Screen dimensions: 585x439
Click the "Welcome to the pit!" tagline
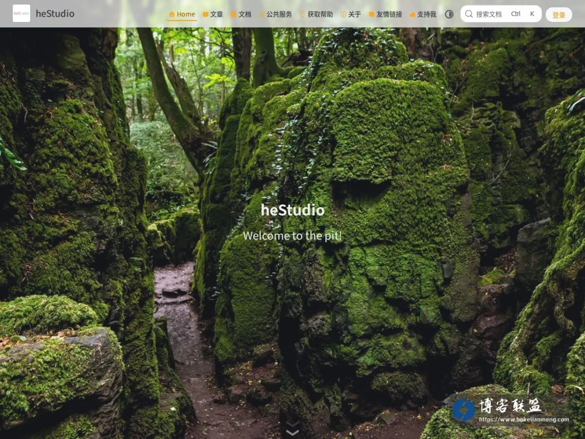pyautogui.click(x=292, y=236)
